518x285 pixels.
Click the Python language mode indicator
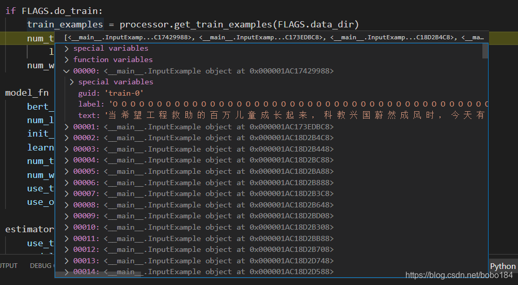(503, 266)
